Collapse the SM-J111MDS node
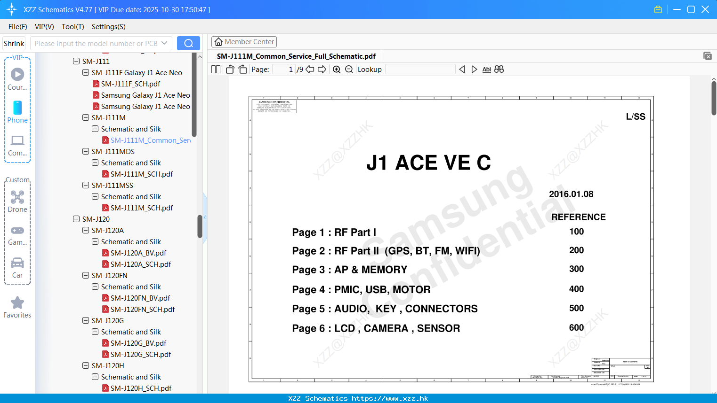717x403 pixels. pos(86,151)
